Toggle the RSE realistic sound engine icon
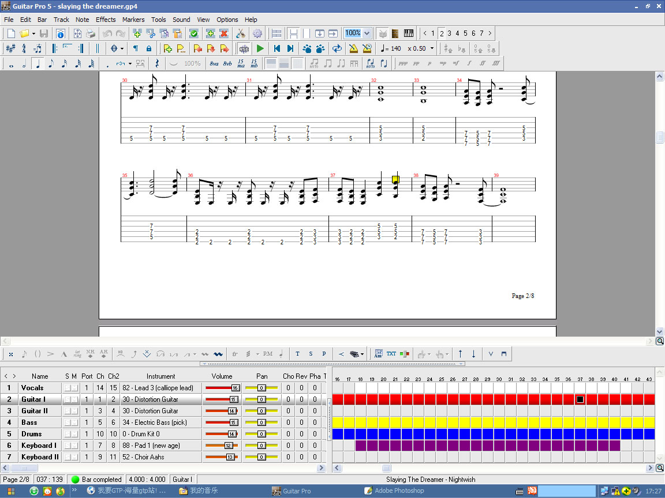The width and height of the screenshot is (665, 498). point(244,48)
